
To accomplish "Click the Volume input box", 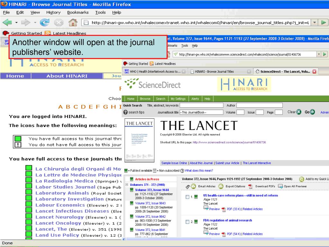I will 240,112.
